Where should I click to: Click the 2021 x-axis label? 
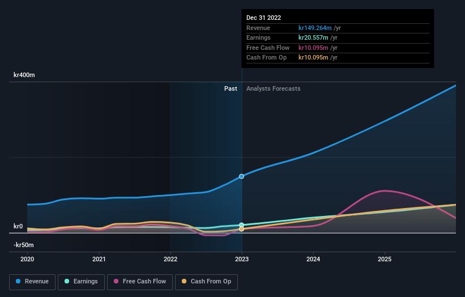click(99, 259)
